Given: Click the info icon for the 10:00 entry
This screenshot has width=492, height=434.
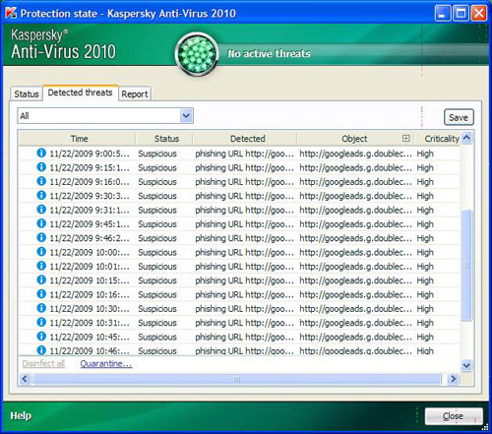Looking at the screenshot, I should pos(41,252).
